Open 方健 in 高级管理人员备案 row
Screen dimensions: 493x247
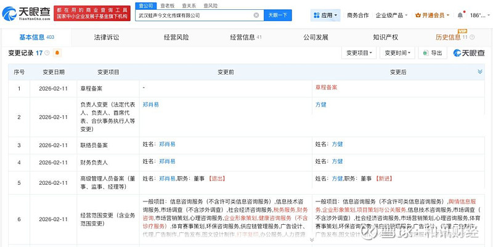click(x=337, y=179)
